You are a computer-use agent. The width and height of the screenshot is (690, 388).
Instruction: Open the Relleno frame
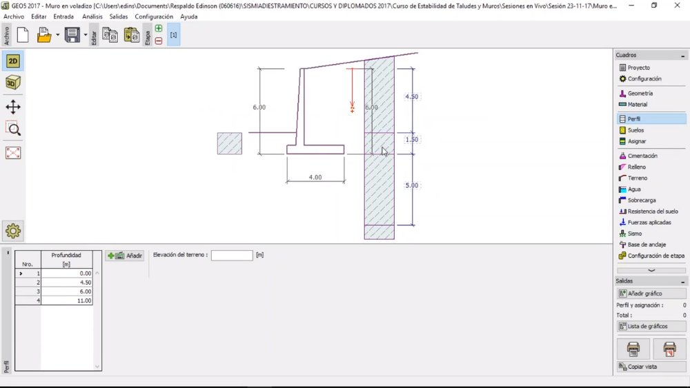651,167
